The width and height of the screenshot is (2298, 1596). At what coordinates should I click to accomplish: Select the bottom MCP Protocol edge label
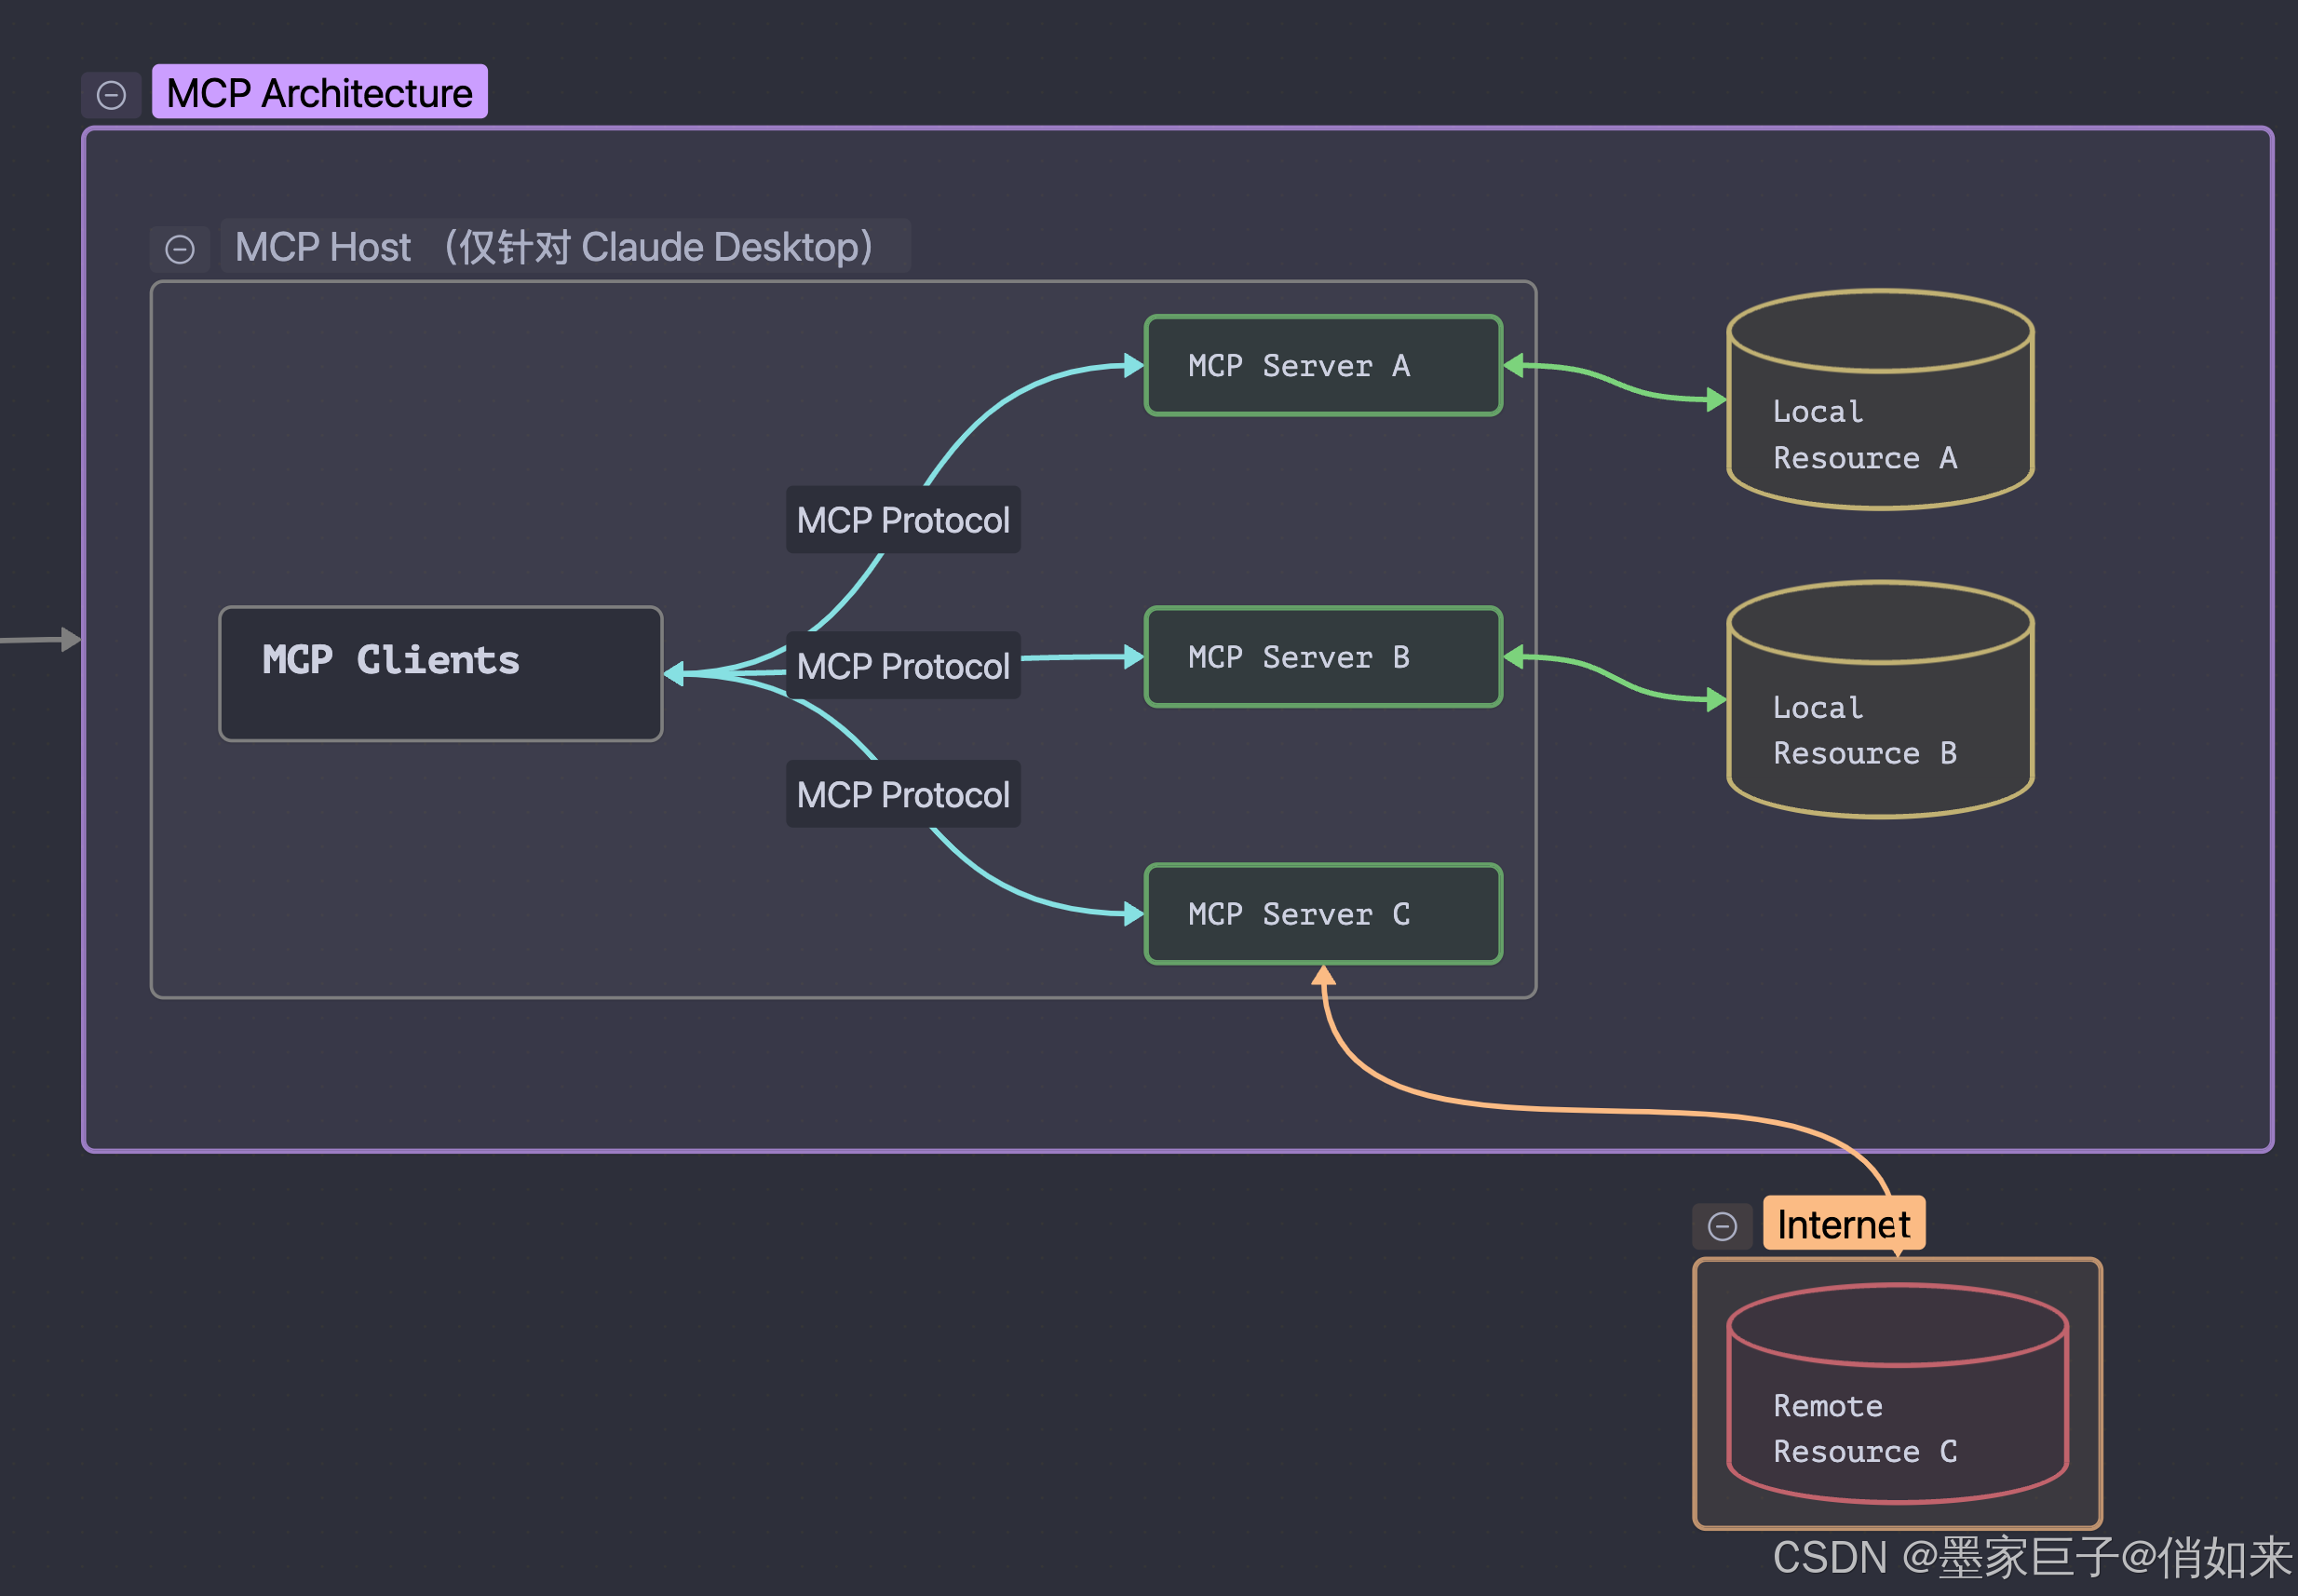point(903,795)
